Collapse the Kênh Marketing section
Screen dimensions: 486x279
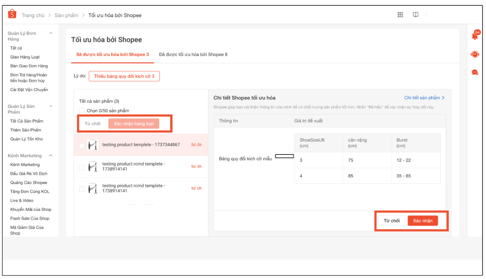[x=51, y=155]
